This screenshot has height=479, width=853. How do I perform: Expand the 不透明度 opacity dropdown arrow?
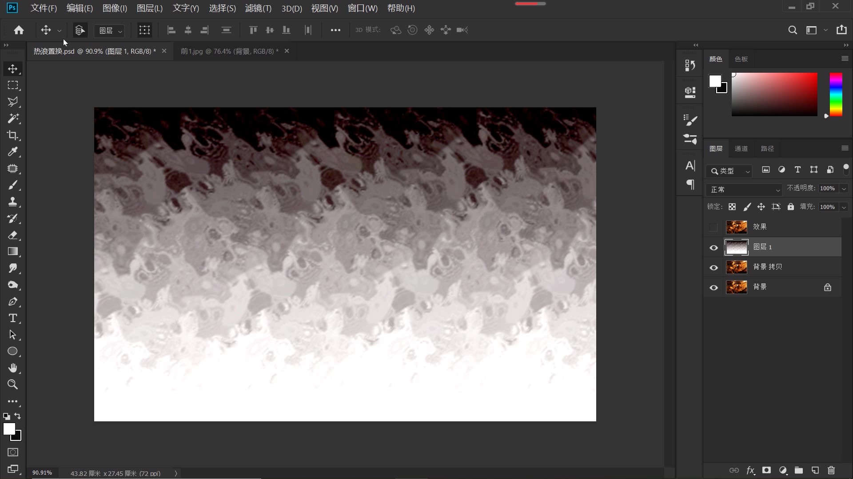[844, 189]
